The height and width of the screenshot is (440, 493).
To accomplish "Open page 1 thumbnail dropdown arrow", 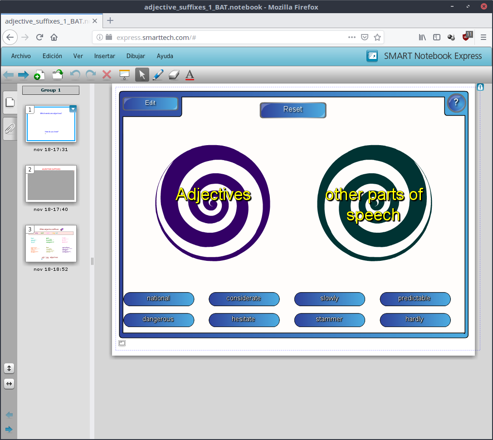I will point(73,109).
